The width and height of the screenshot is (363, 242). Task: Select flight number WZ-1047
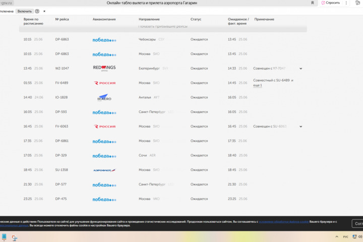click(x=62, y=69)
